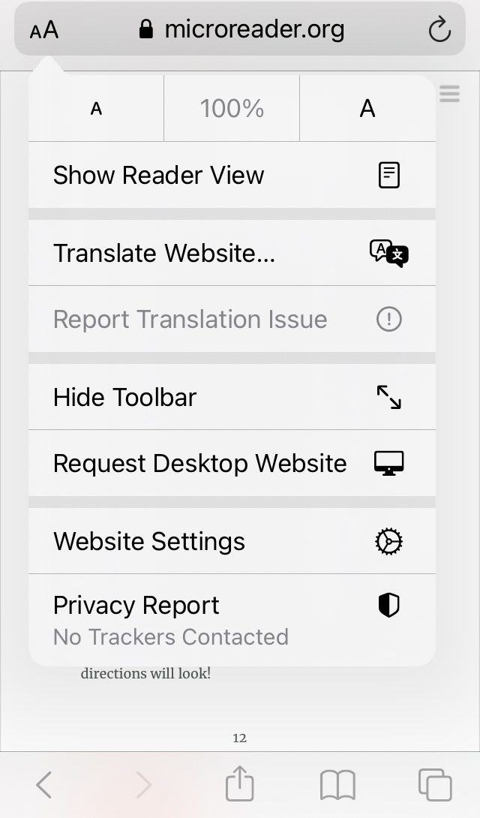This screenshot has height=818, width=480.
Task: Click the Privacy Report shield icon
Action: (388, 605)
